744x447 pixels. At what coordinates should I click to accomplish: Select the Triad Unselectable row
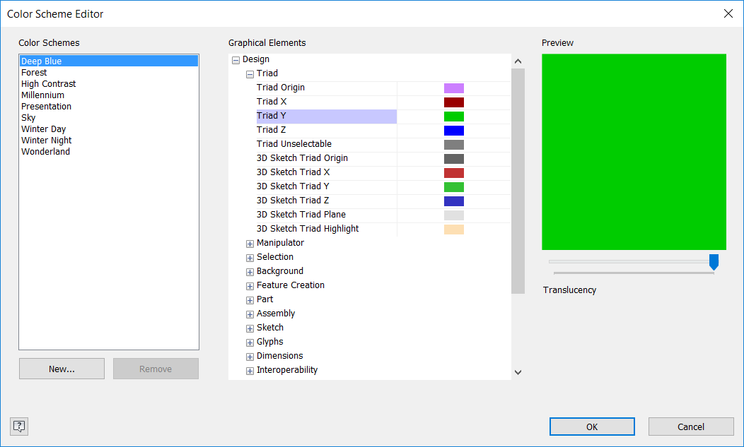pyautogui.click(x=327, y=144)
